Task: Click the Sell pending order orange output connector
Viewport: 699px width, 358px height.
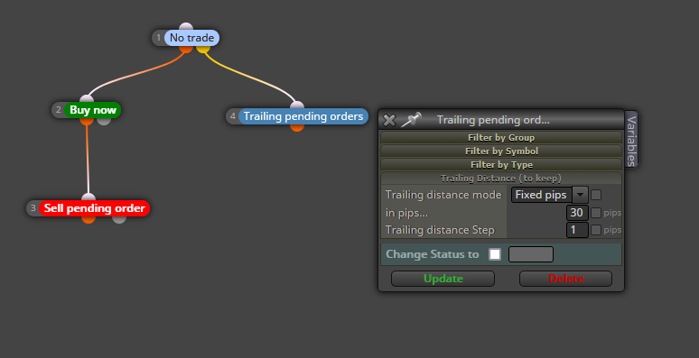Action: (89, 219)
